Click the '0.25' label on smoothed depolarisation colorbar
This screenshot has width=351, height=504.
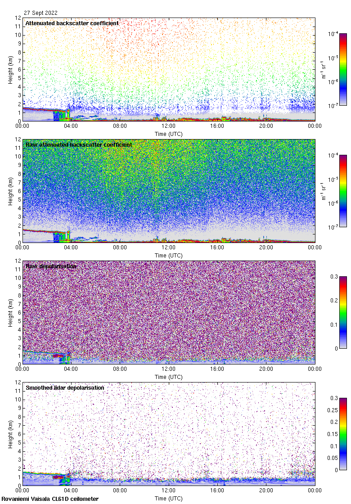click(333, 410)
